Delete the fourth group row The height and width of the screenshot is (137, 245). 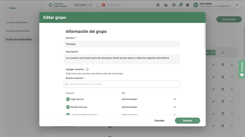[x=223, y=89]
